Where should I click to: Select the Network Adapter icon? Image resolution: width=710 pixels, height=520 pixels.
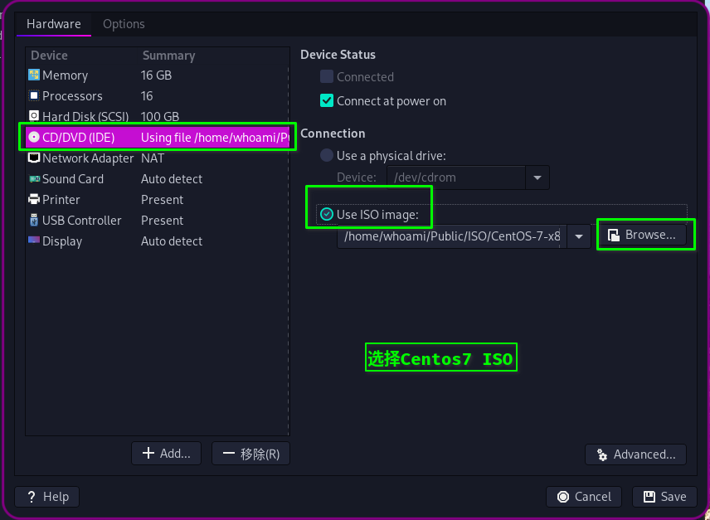tap(34, 158)
